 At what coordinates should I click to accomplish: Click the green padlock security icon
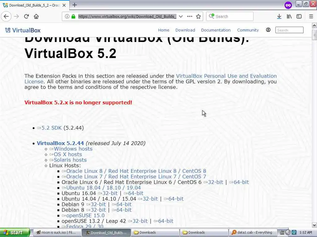coord(73,17)
